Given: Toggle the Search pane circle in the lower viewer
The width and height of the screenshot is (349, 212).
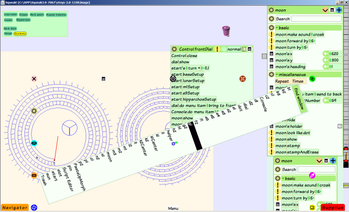Looking at the screenshot, I should (x=277, y=169).
